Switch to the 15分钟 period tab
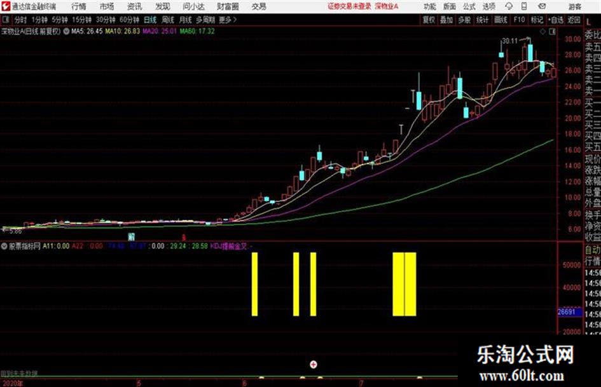601x387 pixels. [x=82, y=20]
